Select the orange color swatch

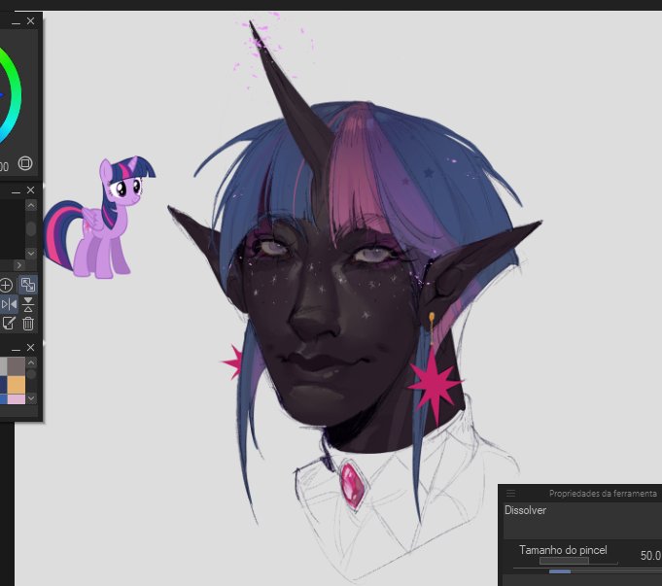pyautogui.click(x=17, y=385)
